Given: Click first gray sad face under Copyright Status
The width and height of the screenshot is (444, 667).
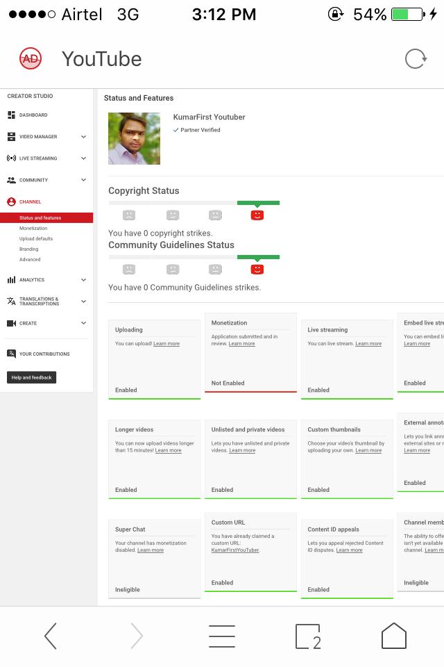Looking at the screenshot, I should click(129, 215).
